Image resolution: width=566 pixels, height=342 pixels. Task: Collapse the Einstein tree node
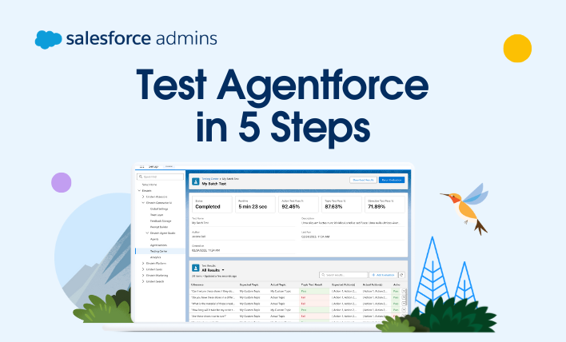pyautogui.click(x=139, y=190)
